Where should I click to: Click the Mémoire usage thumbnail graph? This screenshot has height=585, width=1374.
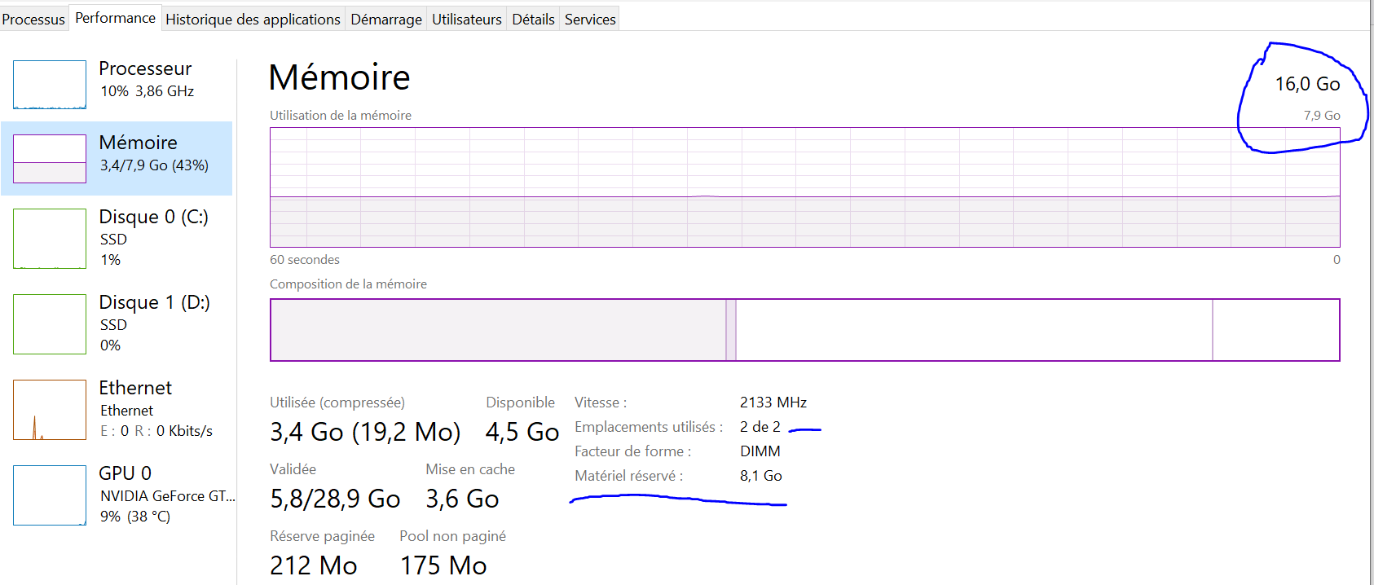pos(50,158)
